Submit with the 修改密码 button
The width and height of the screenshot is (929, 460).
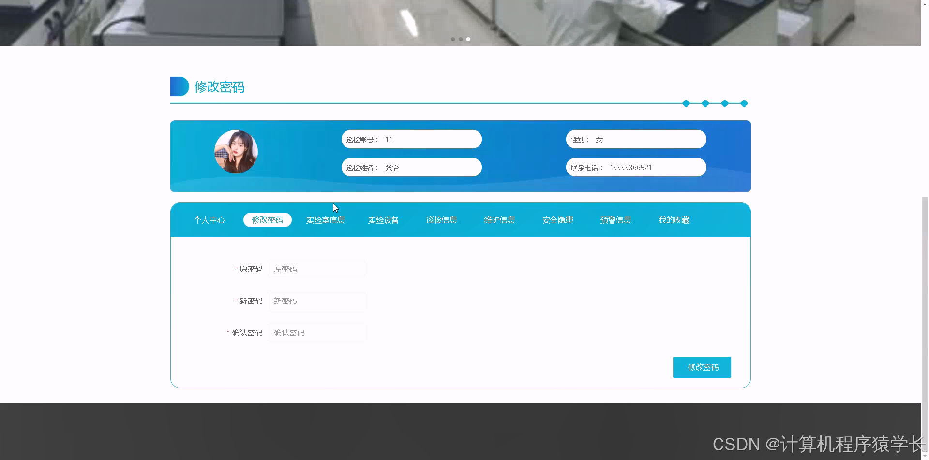(702, 367)
